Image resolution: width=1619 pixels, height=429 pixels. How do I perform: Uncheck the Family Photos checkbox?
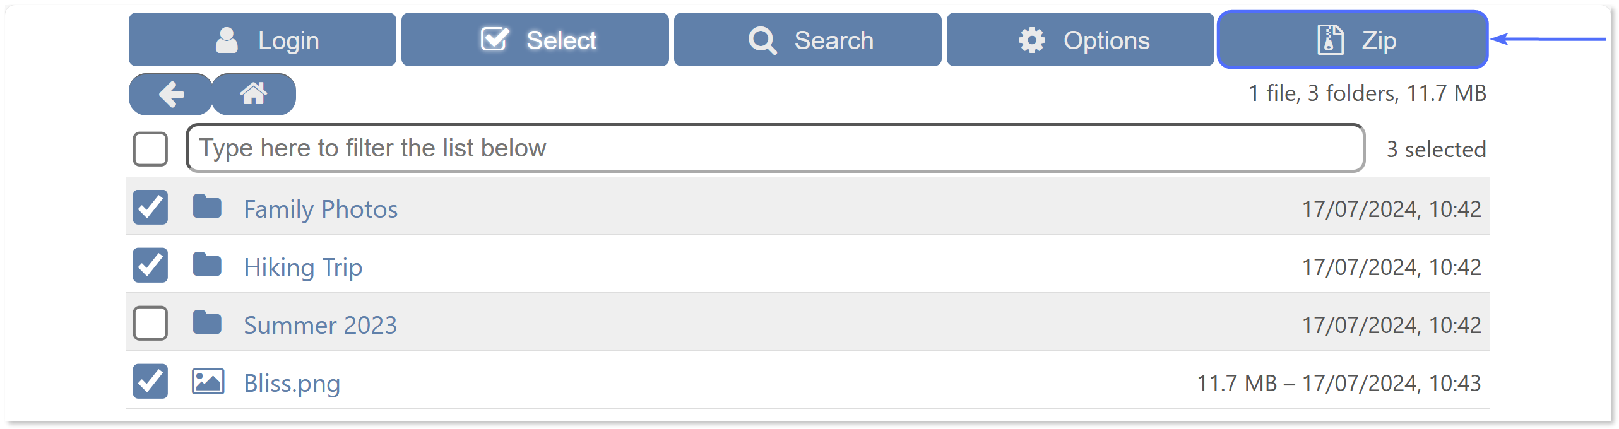tap(150, 207)
